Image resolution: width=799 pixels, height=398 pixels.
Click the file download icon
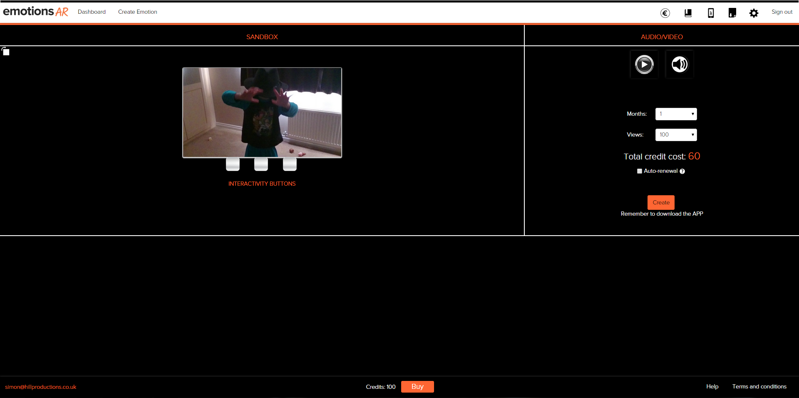pyautogui.click(x=732, y=13)
